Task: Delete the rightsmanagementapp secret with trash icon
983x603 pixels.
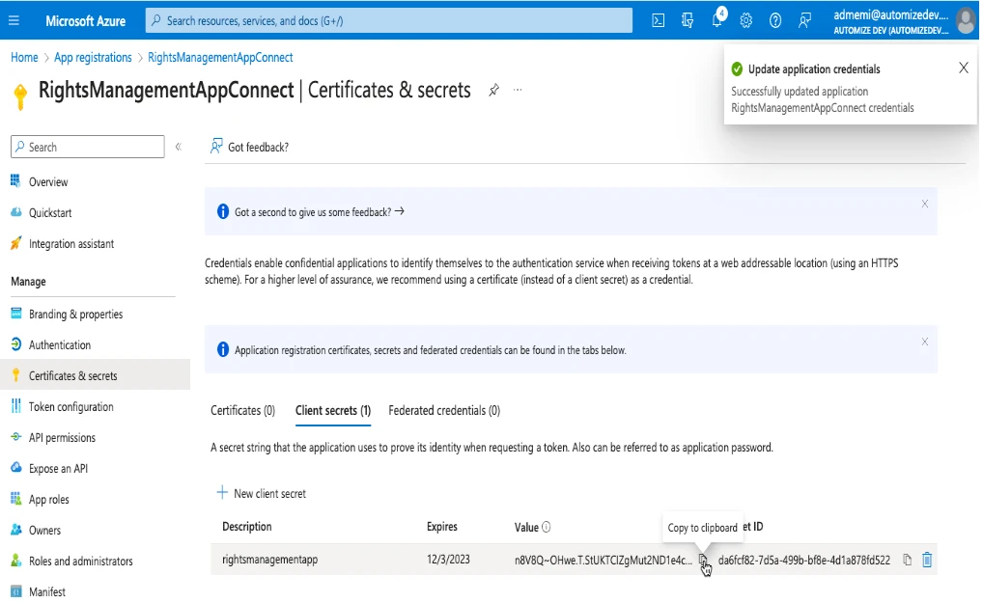Action: [x=927, y=560]
